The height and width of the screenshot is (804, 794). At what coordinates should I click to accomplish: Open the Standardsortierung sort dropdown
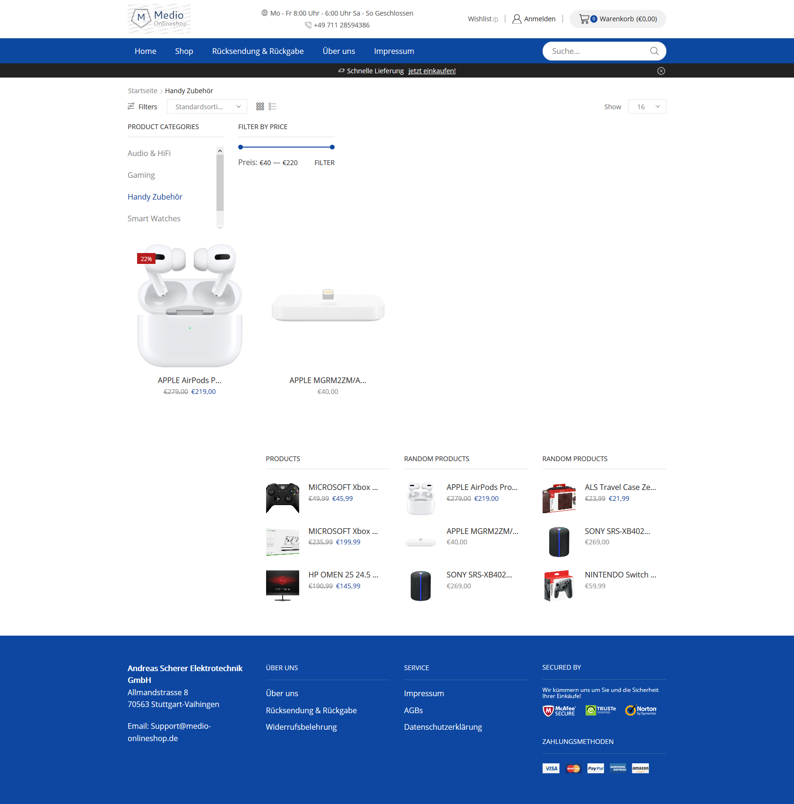pos(207,107)
